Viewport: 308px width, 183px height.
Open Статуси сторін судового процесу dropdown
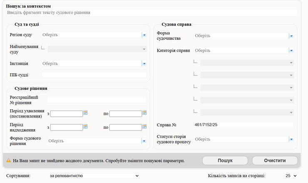(x=291, y=140)
